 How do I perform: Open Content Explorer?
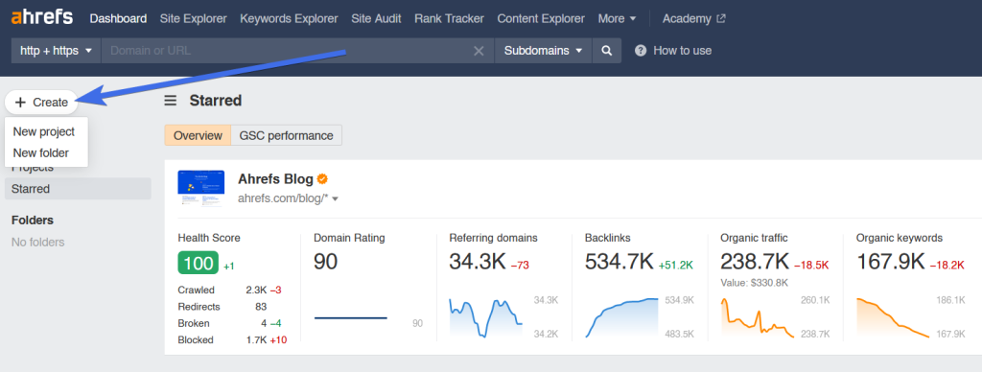pos(541,19)
